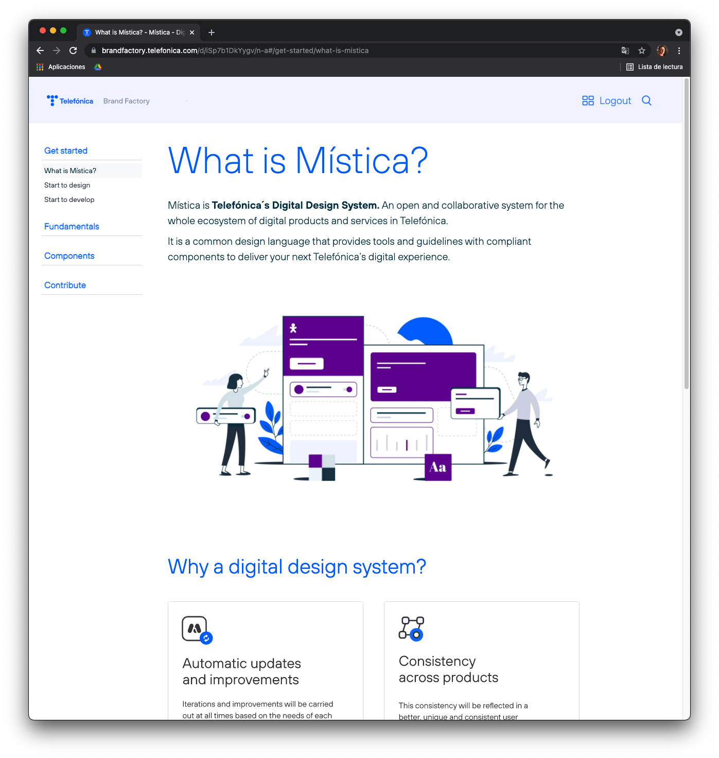Click the Telefónica logo

pyautogui.click(x=70, y=100)
